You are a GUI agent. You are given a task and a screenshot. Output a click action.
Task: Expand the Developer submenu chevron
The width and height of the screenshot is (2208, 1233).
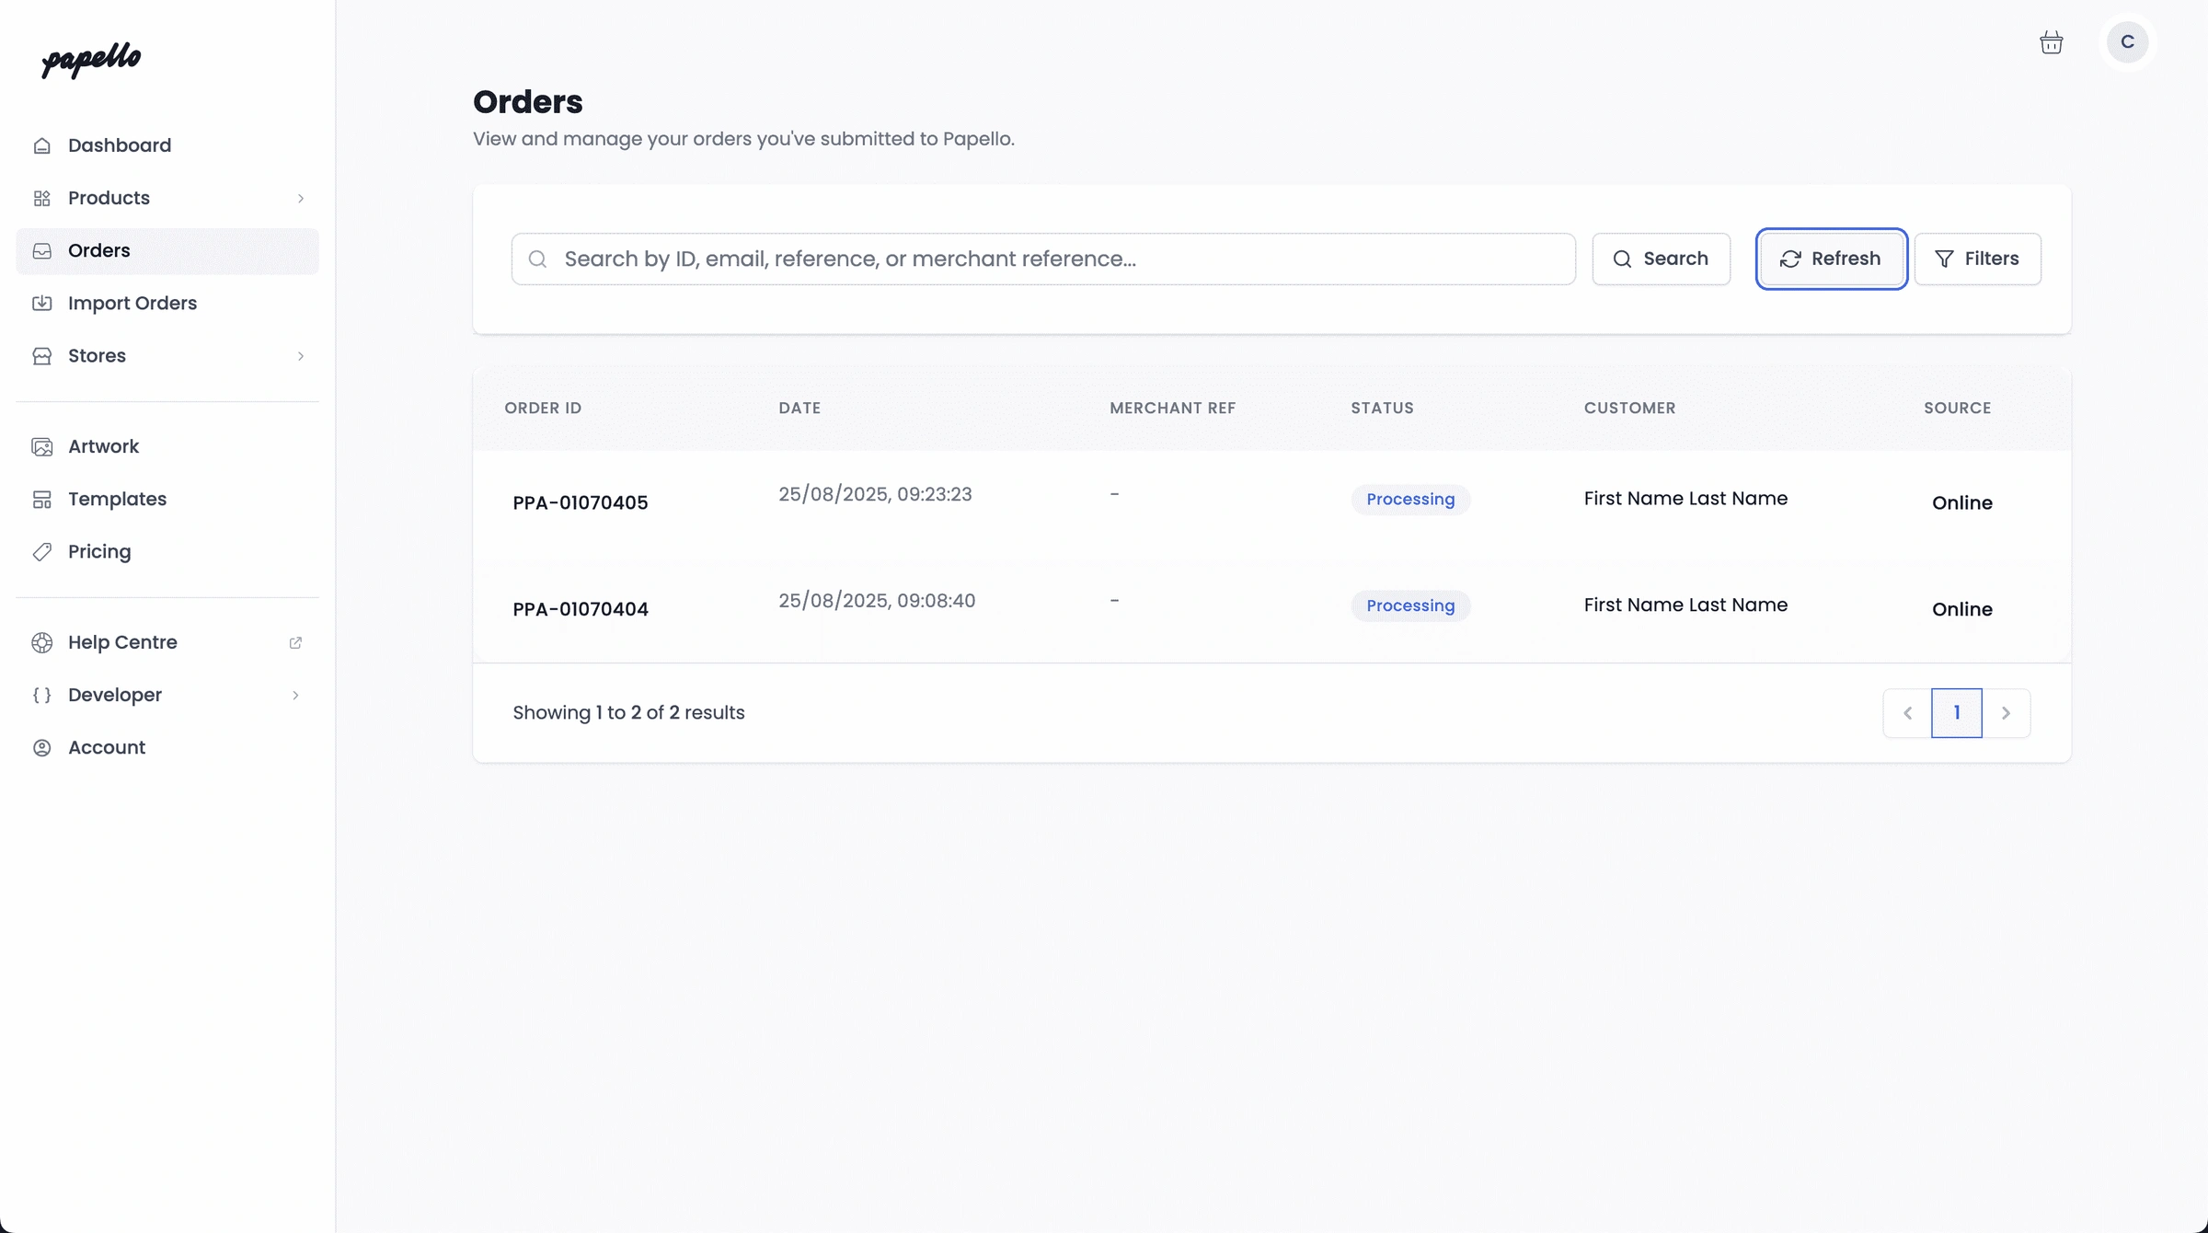click(295, 695)
